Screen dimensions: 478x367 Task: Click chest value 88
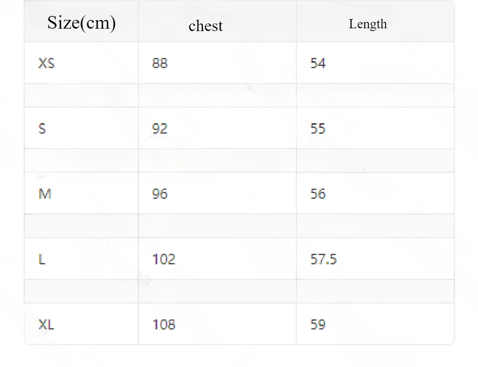pos(160,63)
